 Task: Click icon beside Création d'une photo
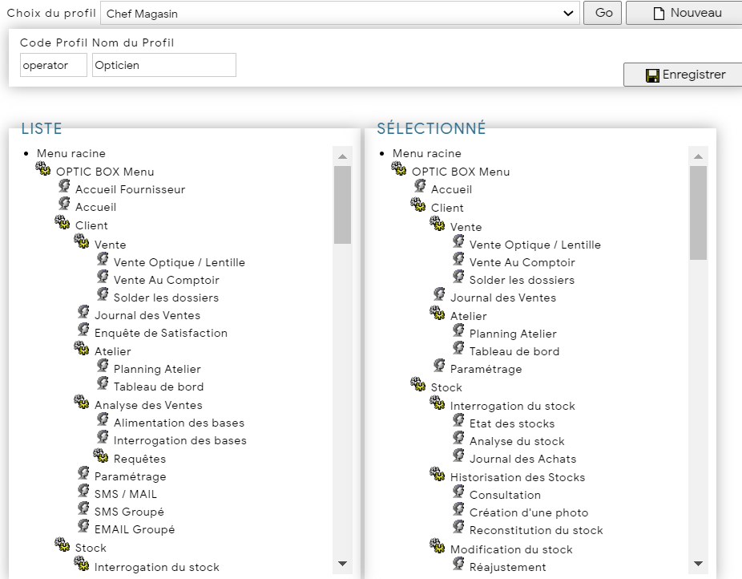pos(458,509)
